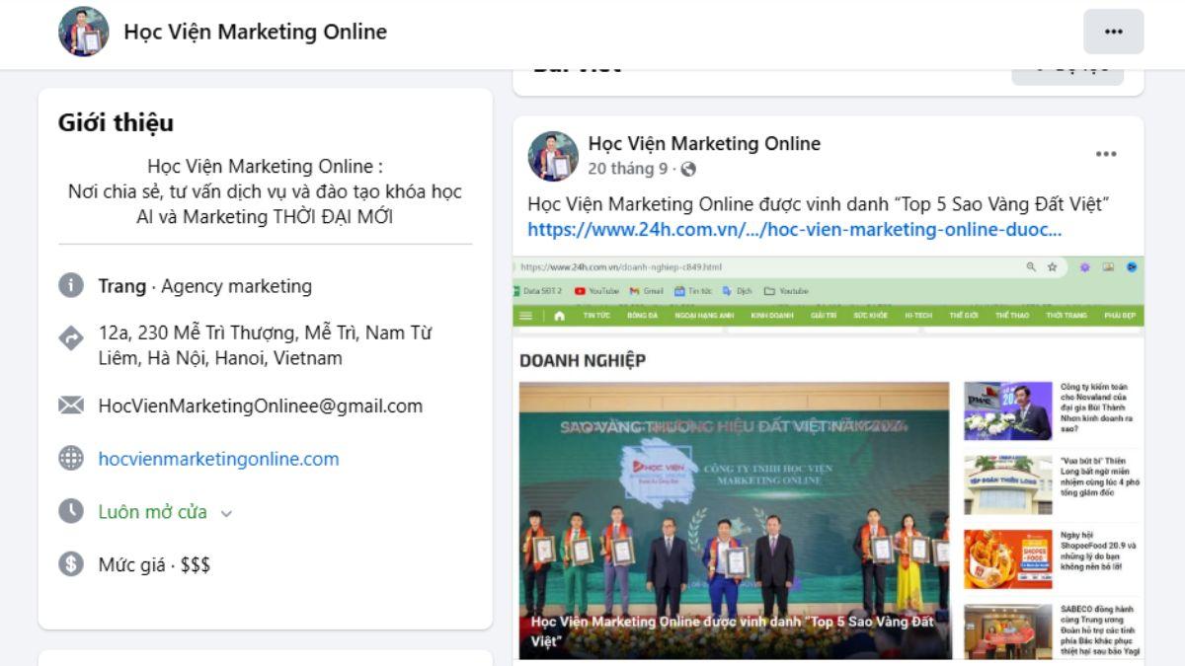Click the header profile avatar of Học Viện Marketing Online
This screenshot has height=666, width=1185.
84,32
